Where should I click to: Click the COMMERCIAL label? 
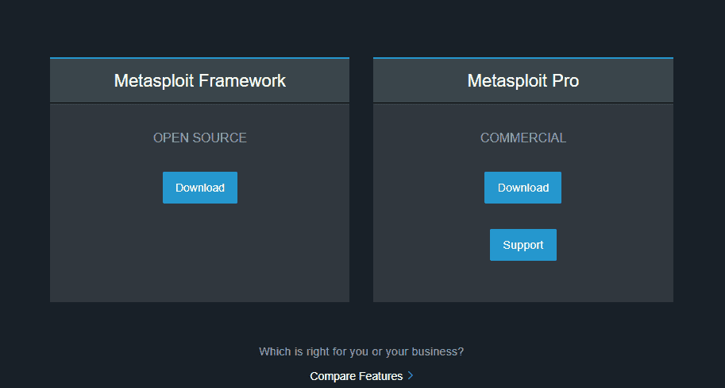523,138
